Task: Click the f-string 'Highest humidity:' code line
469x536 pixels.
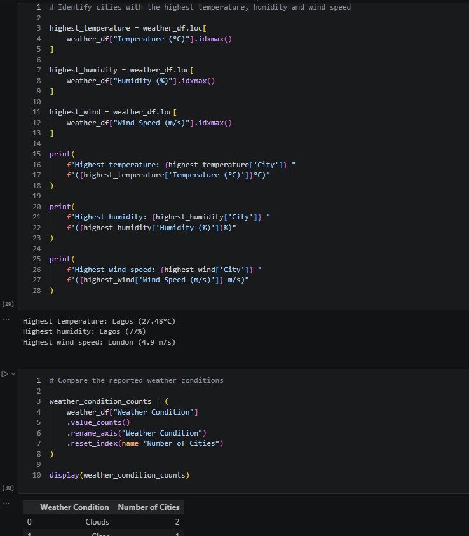Action: pyautogui.click(x=168, y=217)
